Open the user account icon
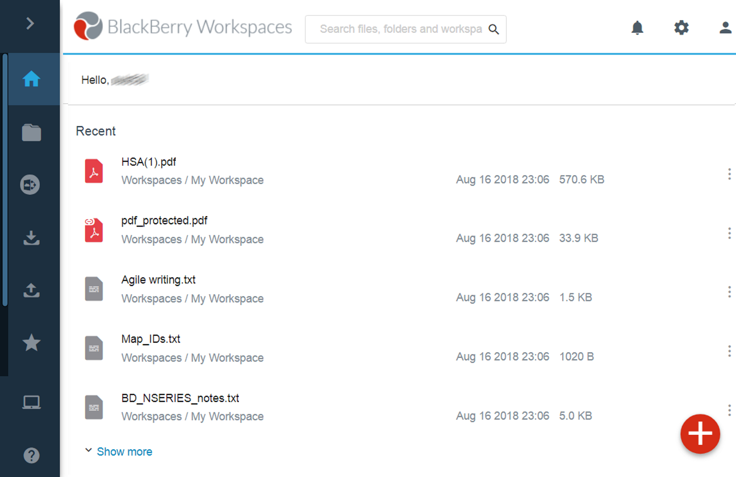This screenshot has width=736, height=477. (x=725, y=28)
